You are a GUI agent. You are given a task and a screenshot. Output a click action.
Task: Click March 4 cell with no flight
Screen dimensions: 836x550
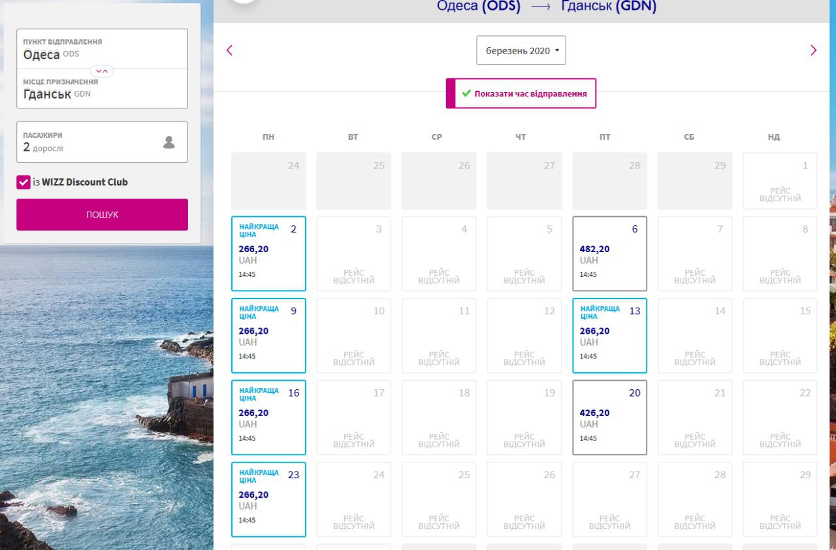coord(439,253)
